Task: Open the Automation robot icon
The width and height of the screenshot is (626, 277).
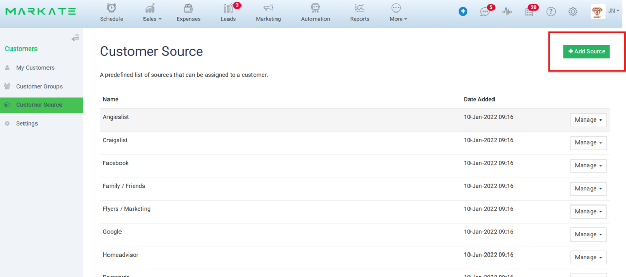Action: pos(315,8)
